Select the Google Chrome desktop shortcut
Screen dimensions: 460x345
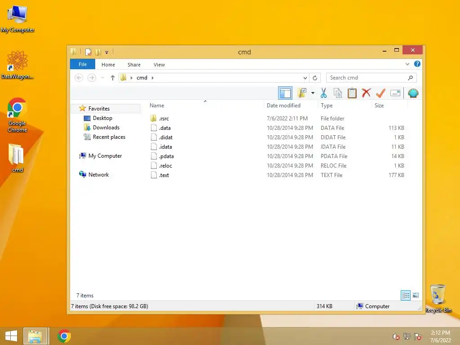pyautogui.click(x=17, y=115)
